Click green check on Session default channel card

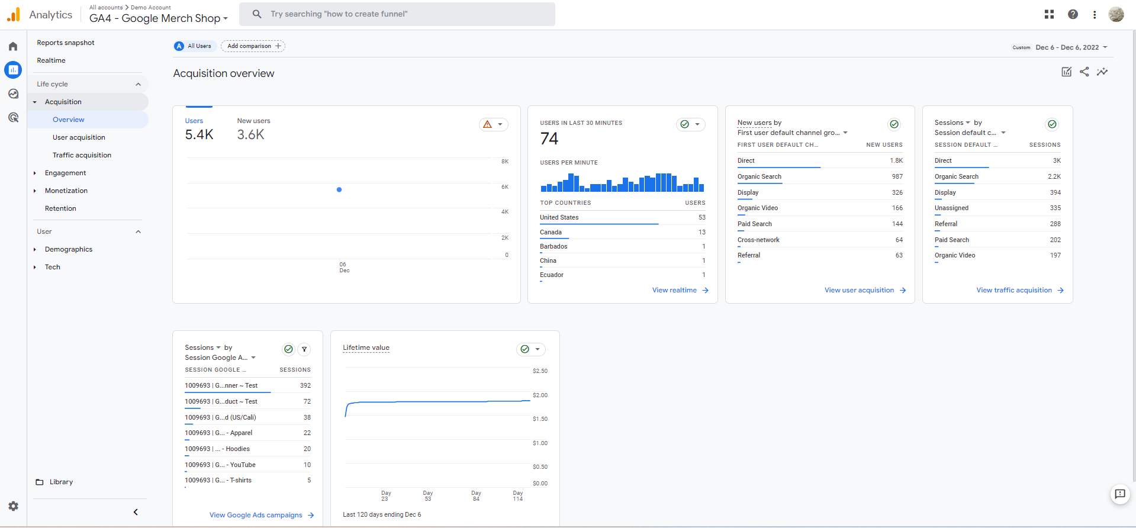click(x=1052, y=124)
